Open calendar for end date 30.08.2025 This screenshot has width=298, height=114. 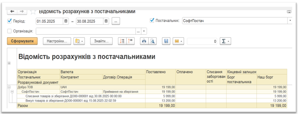[106, 21]
